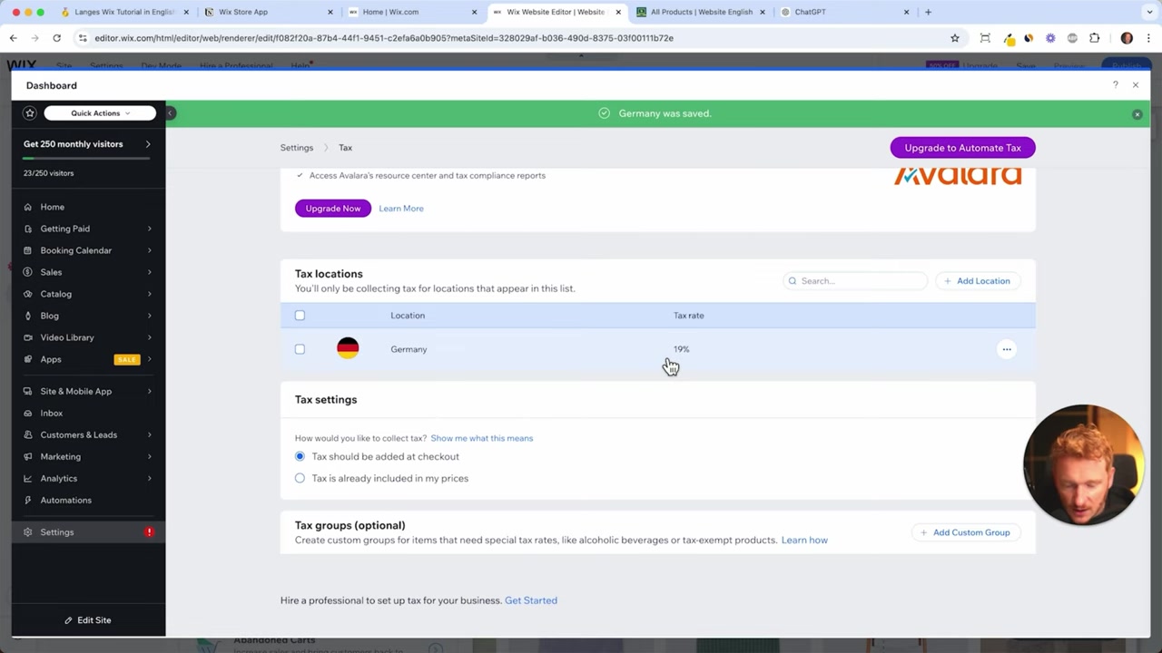The image size is (1162, 653).
Task: Click the Get Started professional link
Action: [531, 600]
